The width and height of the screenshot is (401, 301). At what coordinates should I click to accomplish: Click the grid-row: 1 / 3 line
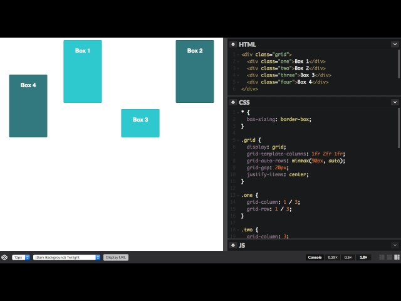(x=269, y=209)
